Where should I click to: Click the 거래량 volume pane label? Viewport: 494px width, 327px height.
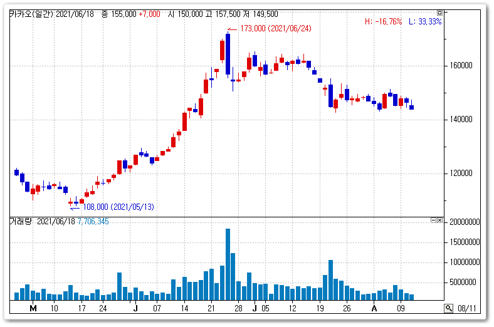[x=21, y=222]
